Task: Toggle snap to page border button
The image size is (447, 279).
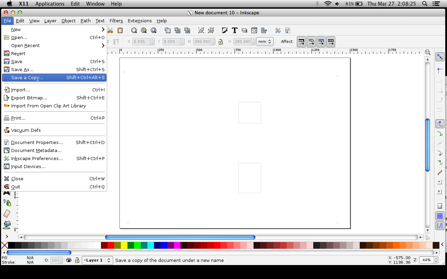Action: (x=440, y=206)
